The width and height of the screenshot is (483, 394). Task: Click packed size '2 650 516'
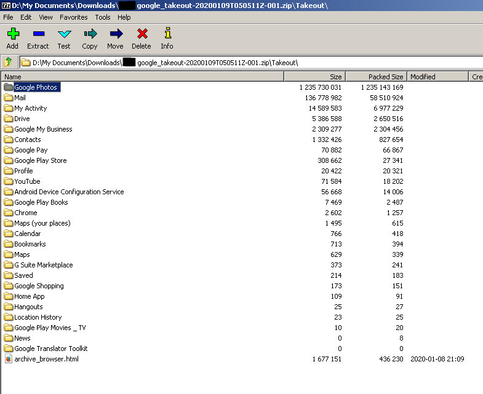pyautogui.click(x=388, y=119)
